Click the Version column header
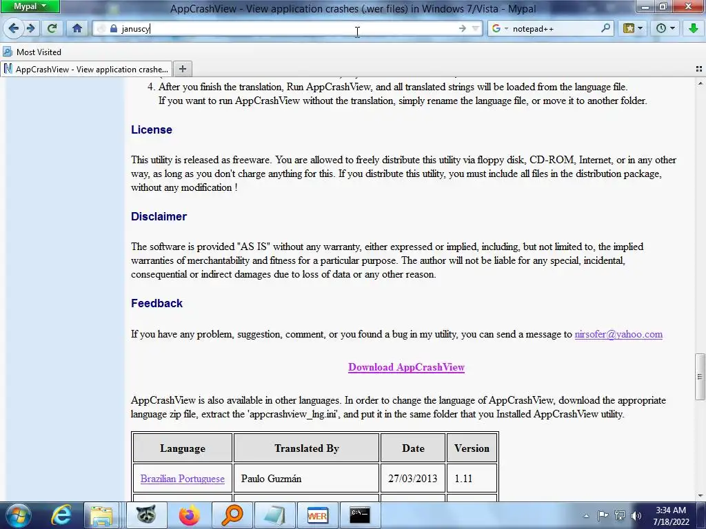The image size is (706, 529). tap(472, 448)
